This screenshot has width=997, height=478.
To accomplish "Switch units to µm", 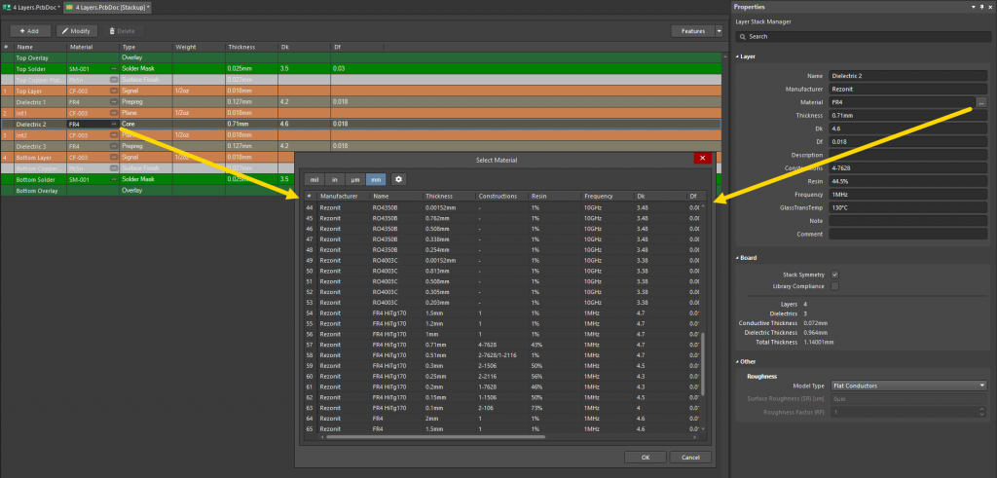I will (x=355, y=179).
